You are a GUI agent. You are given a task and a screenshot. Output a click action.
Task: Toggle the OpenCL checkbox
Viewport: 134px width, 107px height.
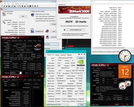56,99
